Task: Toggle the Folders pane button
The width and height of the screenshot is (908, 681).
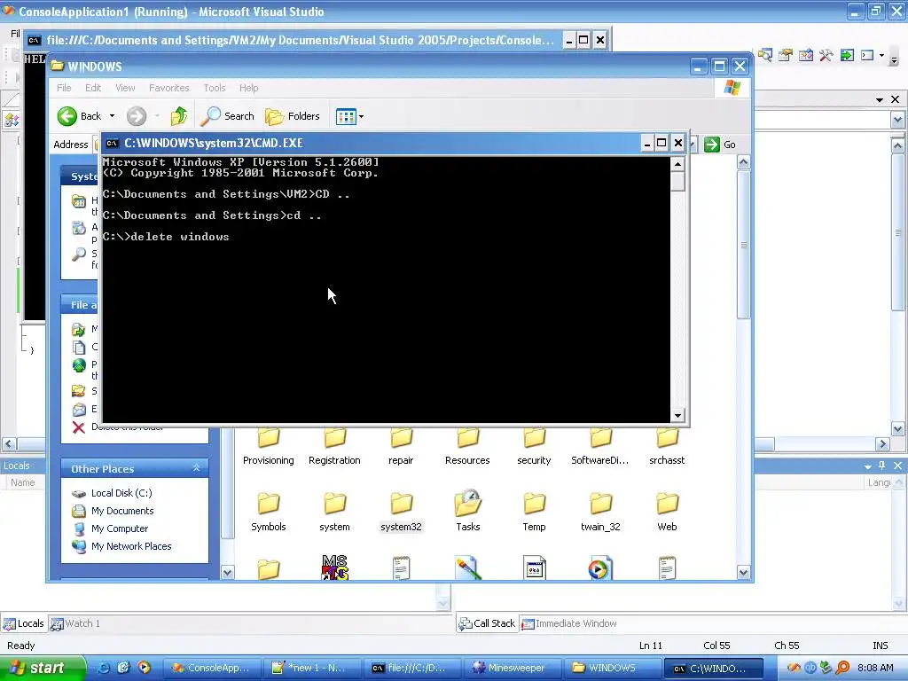Action: click(293, 116)
